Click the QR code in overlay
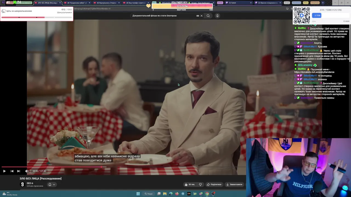351x197 pixels. click(x=302, y=15)
